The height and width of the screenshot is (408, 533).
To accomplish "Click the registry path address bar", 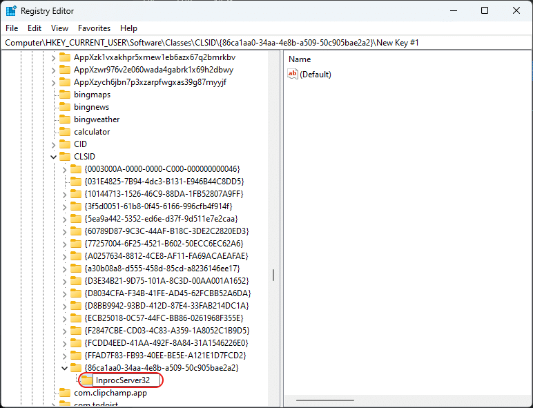I will [x=266, y=43].
